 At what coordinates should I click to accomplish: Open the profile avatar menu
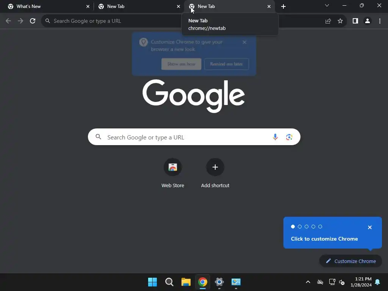click(x=368, y=21)
